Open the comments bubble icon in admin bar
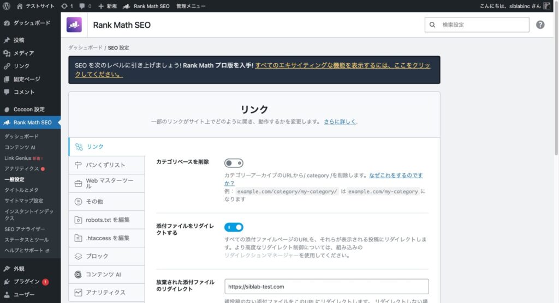The width and height of the screenshot is (559, 303). (x=85, y=6)
